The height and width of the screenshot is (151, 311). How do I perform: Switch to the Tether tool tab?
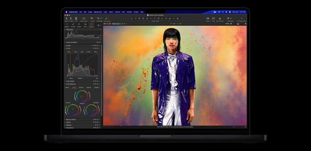(73, 25)
